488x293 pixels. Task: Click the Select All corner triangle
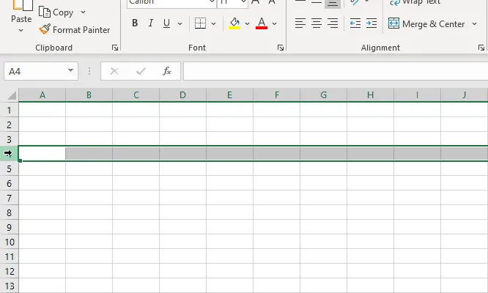[11, 95]
